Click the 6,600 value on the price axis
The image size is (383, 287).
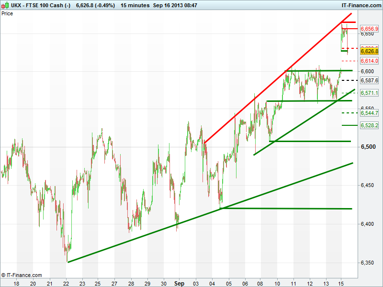[x=367, y=71]
